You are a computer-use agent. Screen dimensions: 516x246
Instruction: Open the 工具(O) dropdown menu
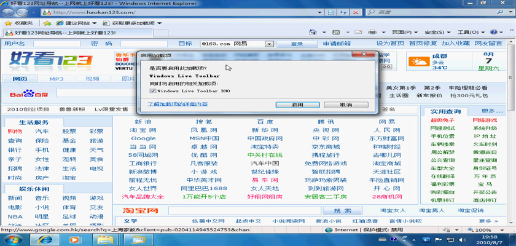(470, 32)
